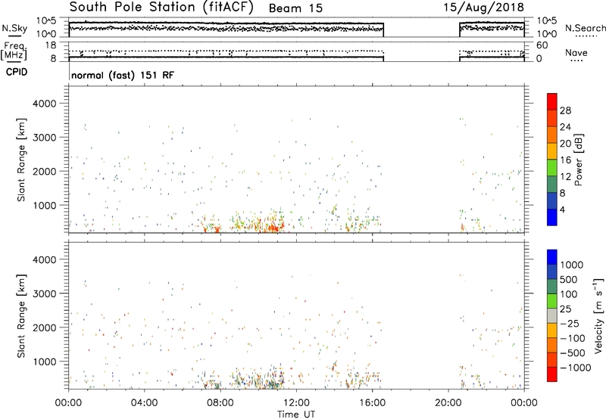The height and width of the screenshot is (419, 606).
Task: Select the Beam 15 label
Action: point(295,8)
